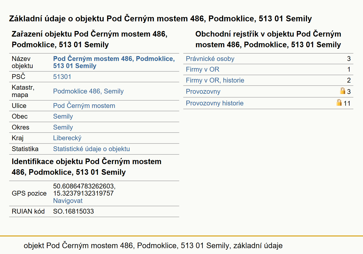
Task: Open the street link Pod Černým mostem
Action: (84, 106)
